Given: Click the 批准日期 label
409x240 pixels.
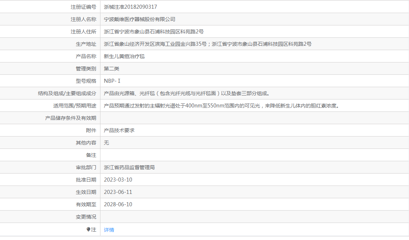Looking at the screenshot, I should pyautogui.click(x=86, y=180).
